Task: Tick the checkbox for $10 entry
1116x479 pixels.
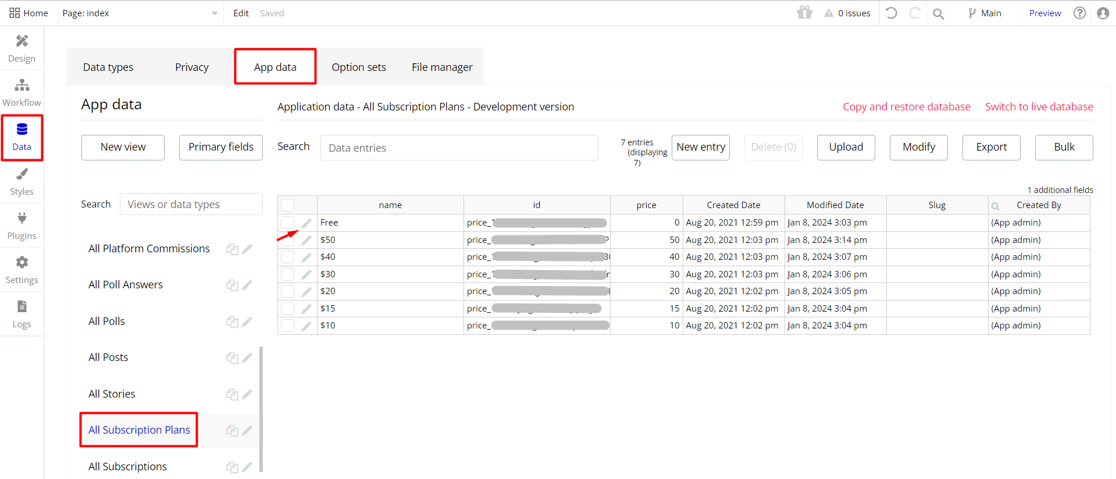Action: [x=287, y=326]
